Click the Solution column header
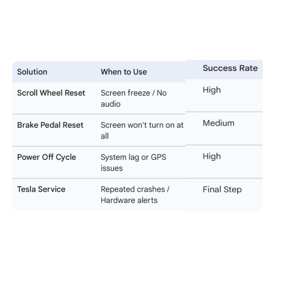 pyautogui.click(x=32, y=72)
